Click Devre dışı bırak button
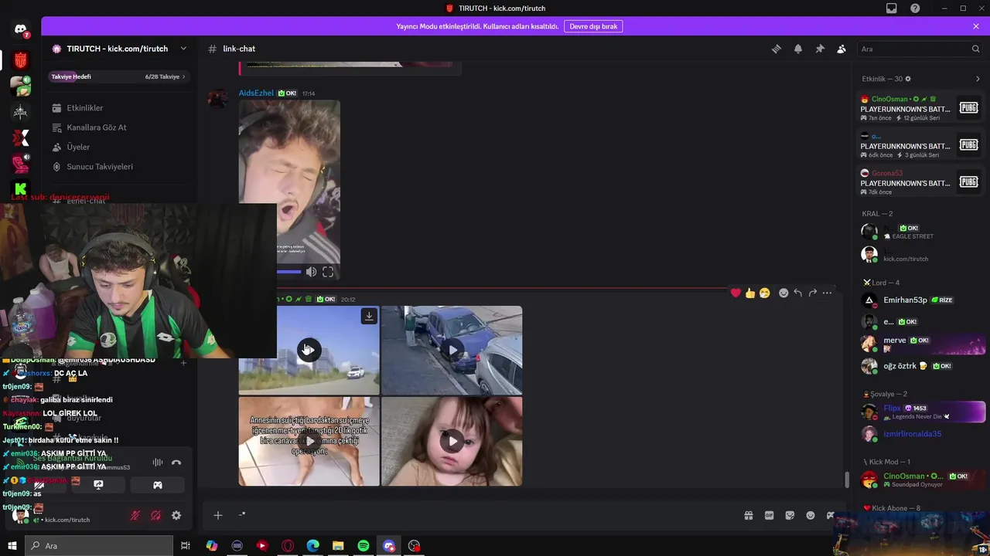This screenshot has height=556, width=990. point(593,26)
